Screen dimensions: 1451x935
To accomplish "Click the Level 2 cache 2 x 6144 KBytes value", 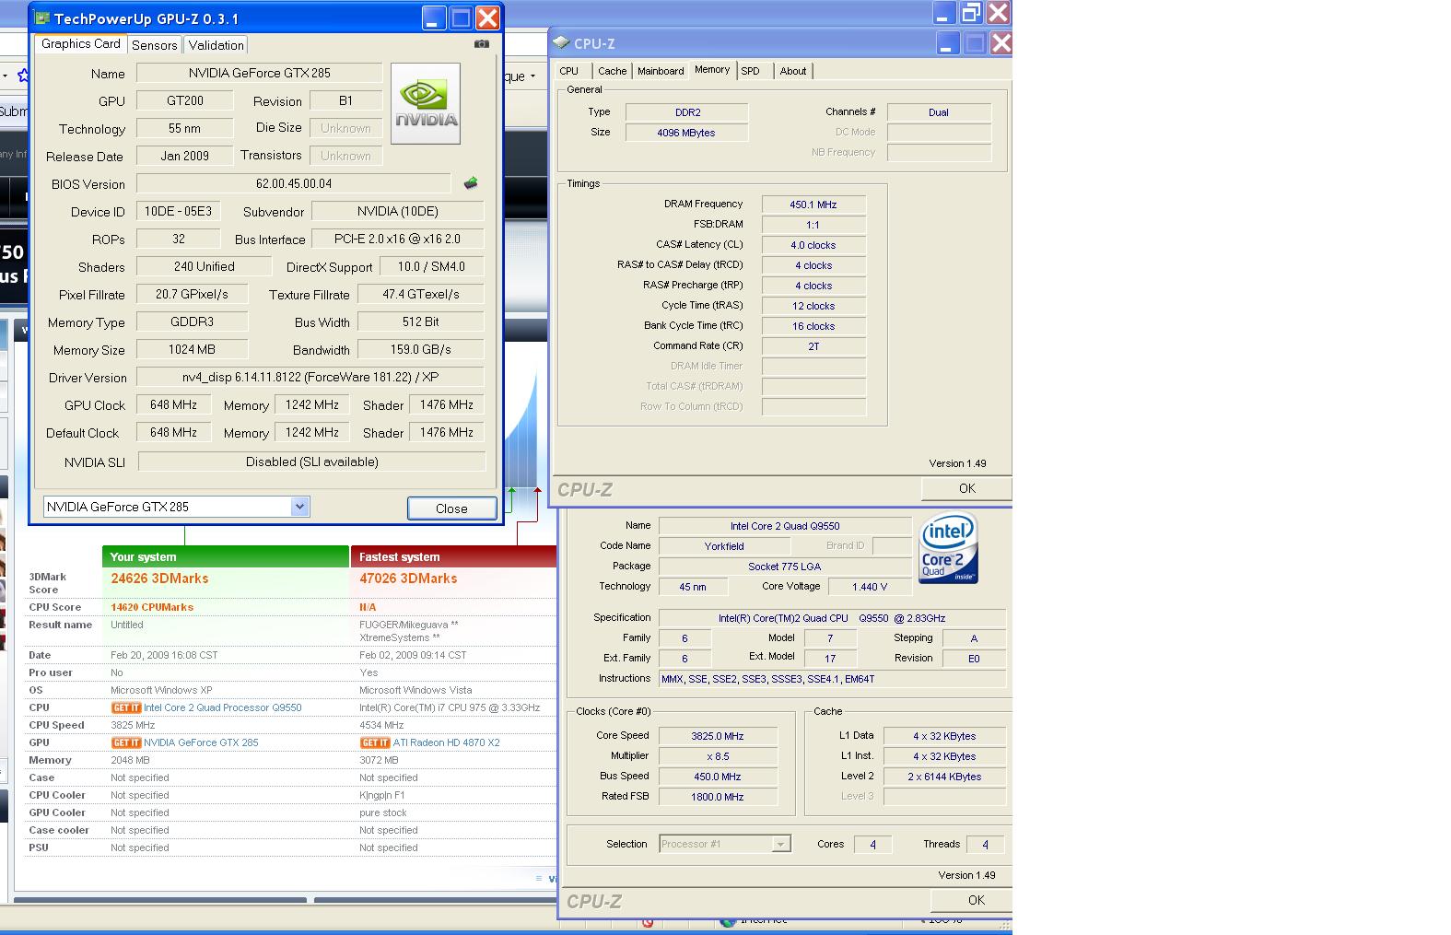I will (x=944, y=777).
